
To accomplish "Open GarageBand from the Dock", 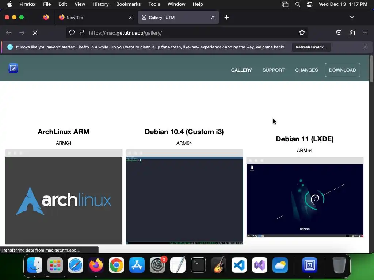I will 219,265.
